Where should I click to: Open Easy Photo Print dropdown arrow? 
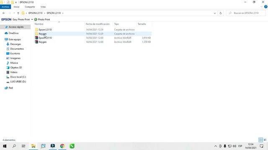point(32,20)
